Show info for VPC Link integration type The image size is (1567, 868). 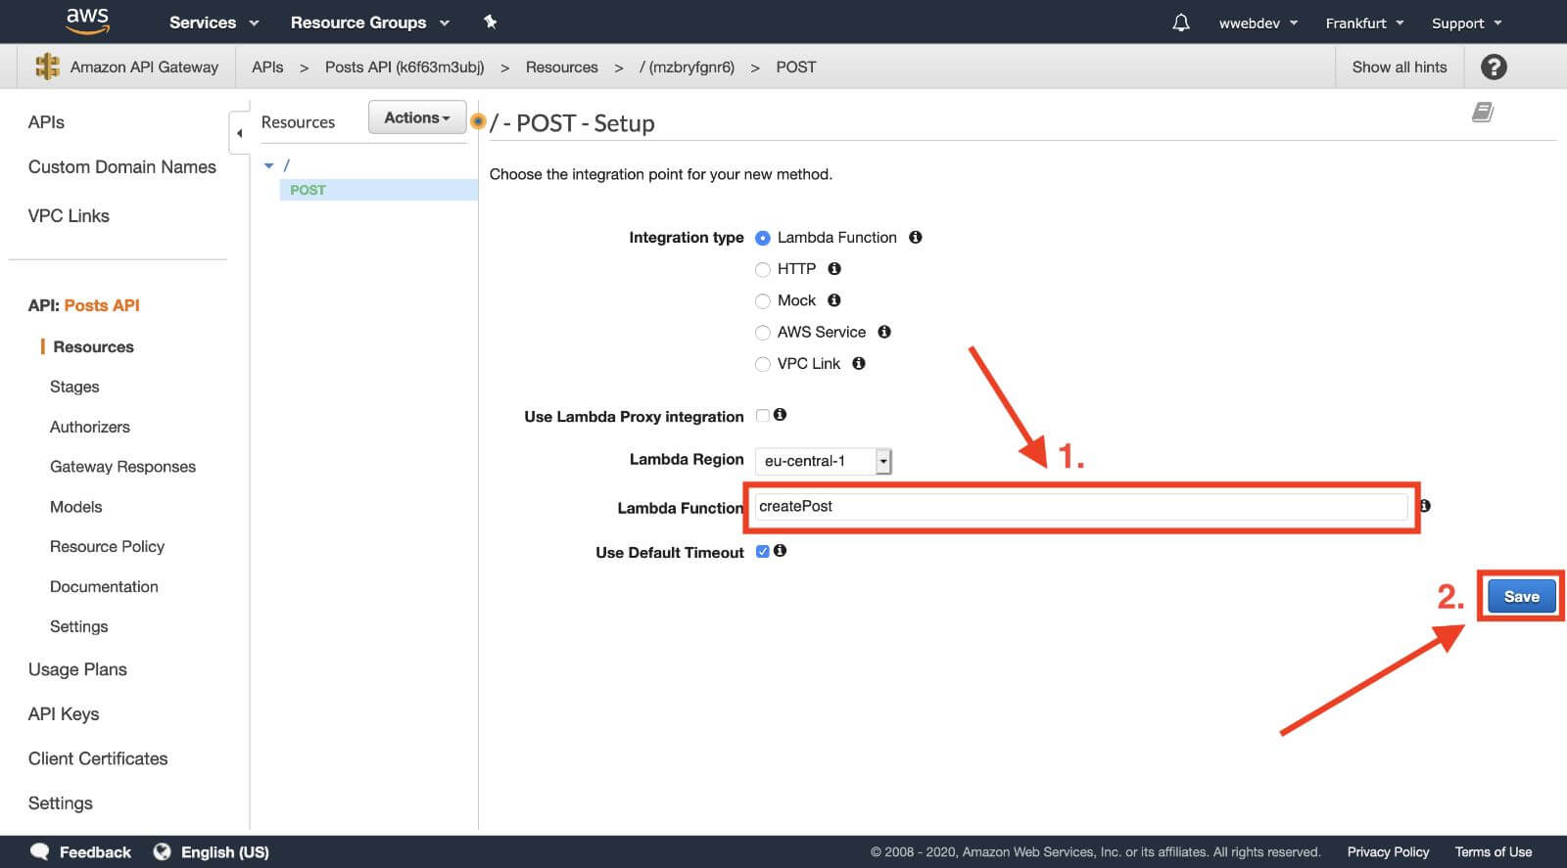859,363
